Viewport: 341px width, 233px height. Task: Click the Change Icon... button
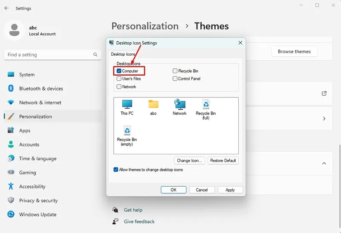189,161
